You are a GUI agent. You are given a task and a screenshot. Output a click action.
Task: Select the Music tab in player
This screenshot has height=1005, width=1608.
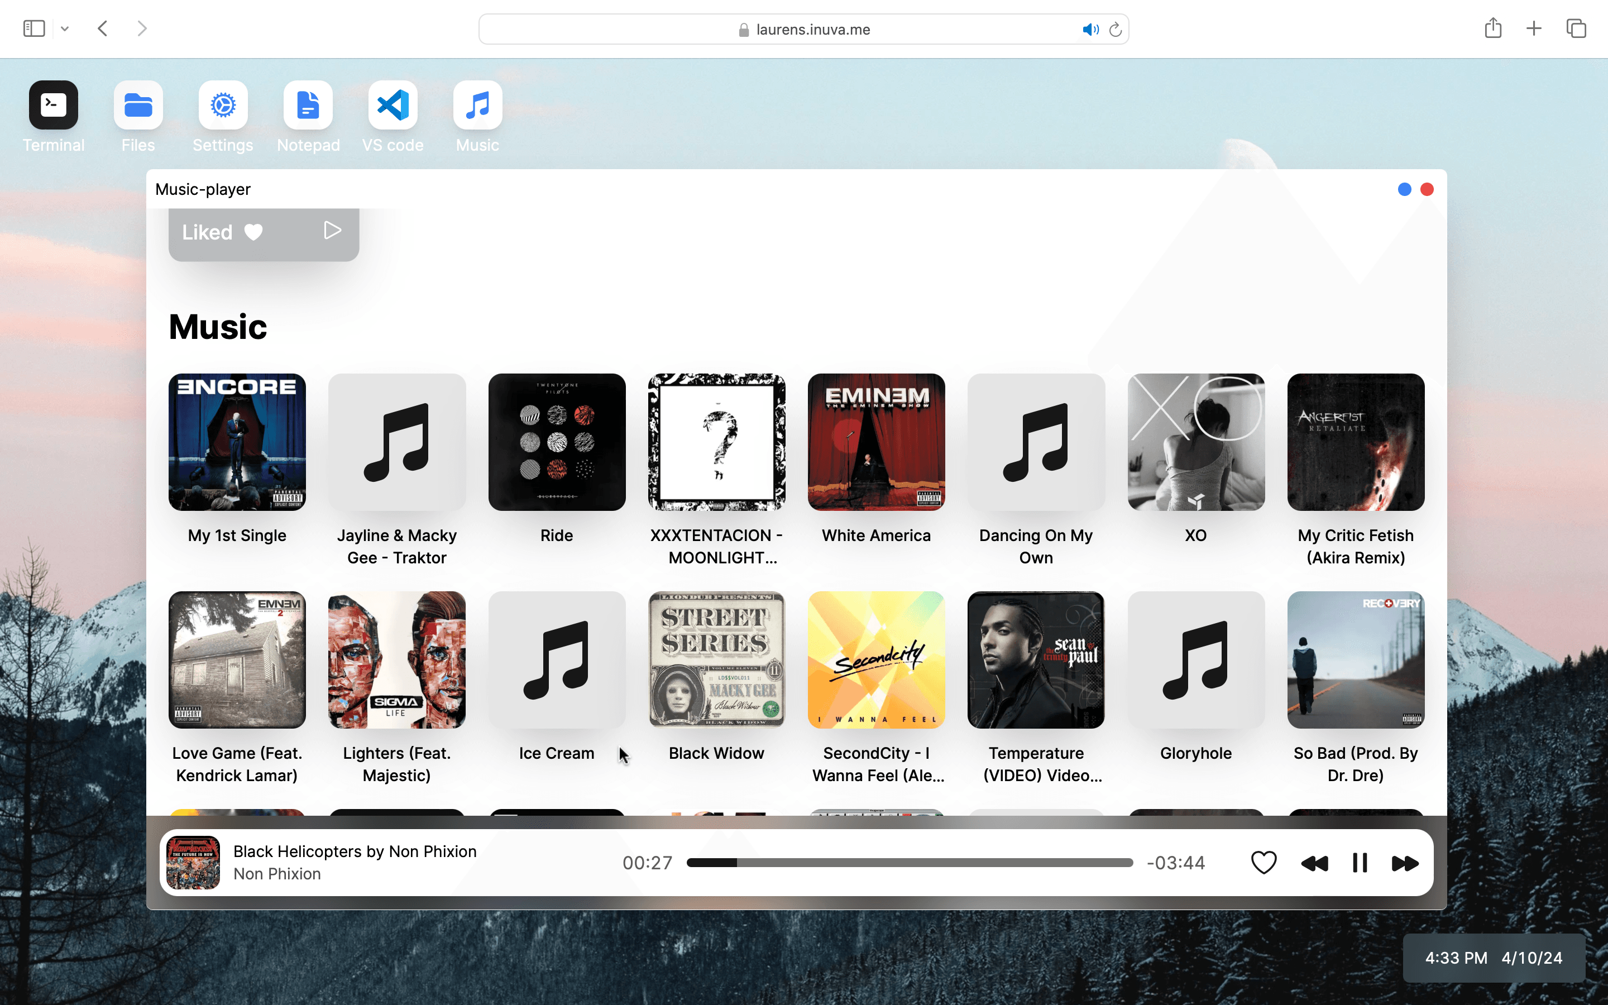218,326
